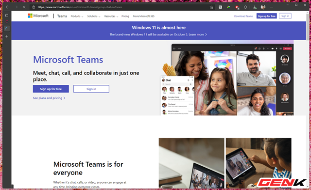Click the header Sign in button
The image size is (311, 190).
285,16
